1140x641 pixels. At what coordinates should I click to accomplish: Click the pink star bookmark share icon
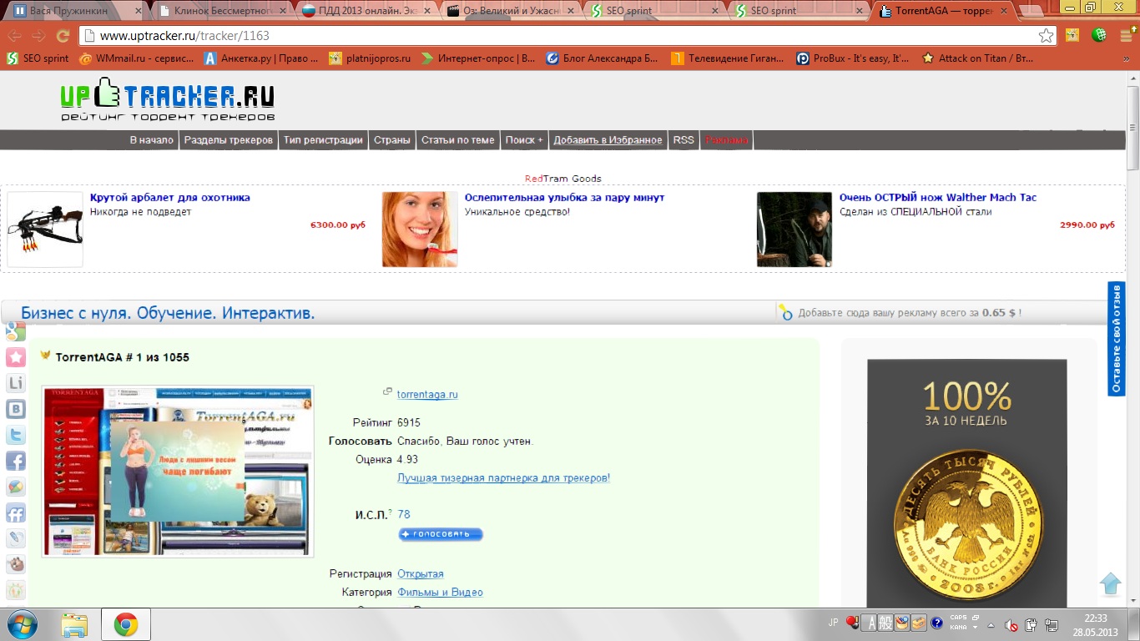point(16,357)
